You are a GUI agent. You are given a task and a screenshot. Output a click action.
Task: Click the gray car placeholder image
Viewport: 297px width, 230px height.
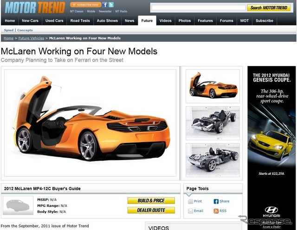pyautogui.click(x=18, y=205)
